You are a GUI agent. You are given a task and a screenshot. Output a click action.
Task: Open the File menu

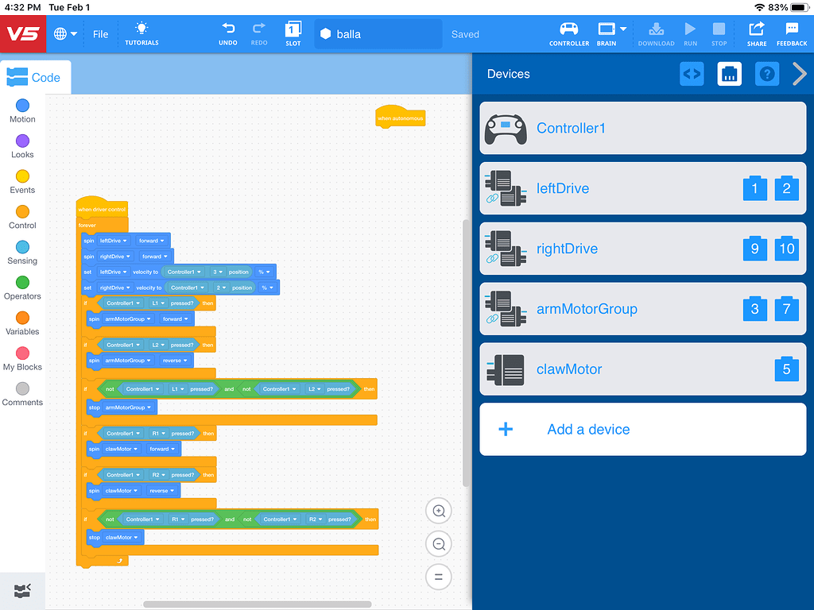(100, 33)
